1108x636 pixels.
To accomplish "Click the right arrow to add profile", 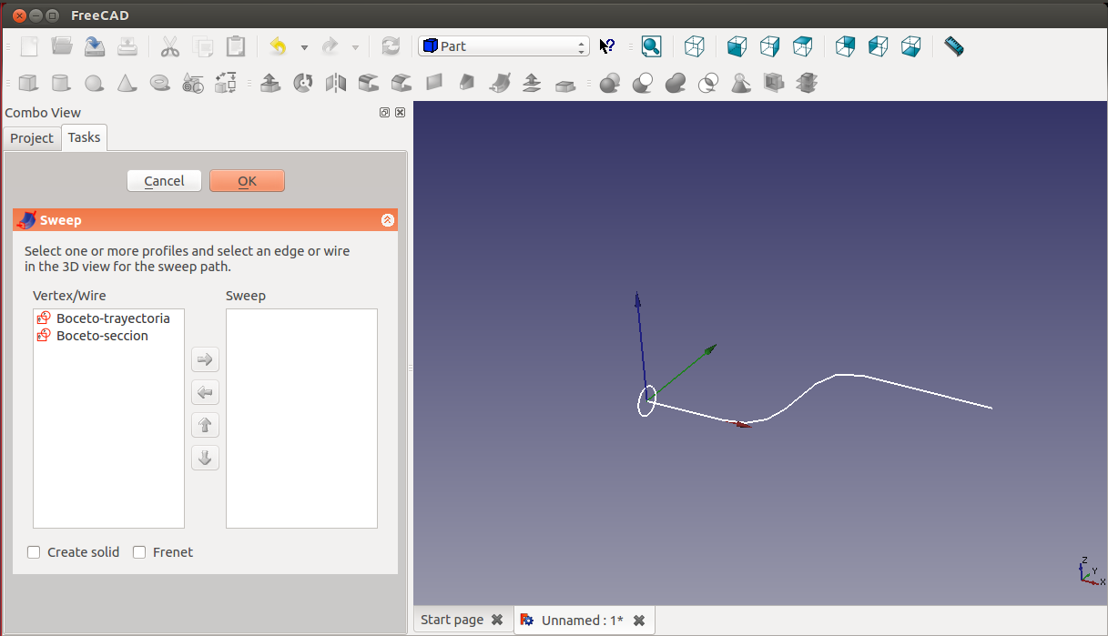I will pyautogui.click(x=205, y=360).
